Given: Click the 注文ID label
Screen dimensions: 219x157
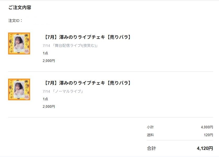Looking at the screenshot, I should 15,21.
